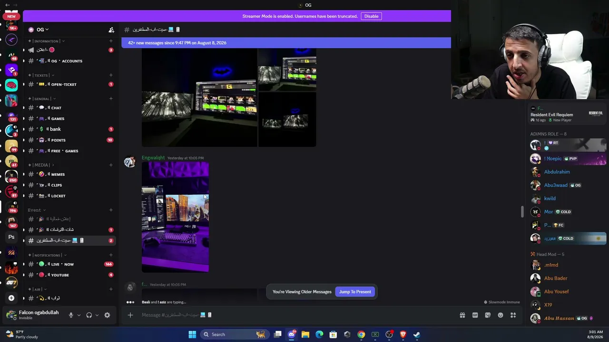Screen dimensions: 609x342
Task: Open the bank channel
Action: (x=70, y=129)
